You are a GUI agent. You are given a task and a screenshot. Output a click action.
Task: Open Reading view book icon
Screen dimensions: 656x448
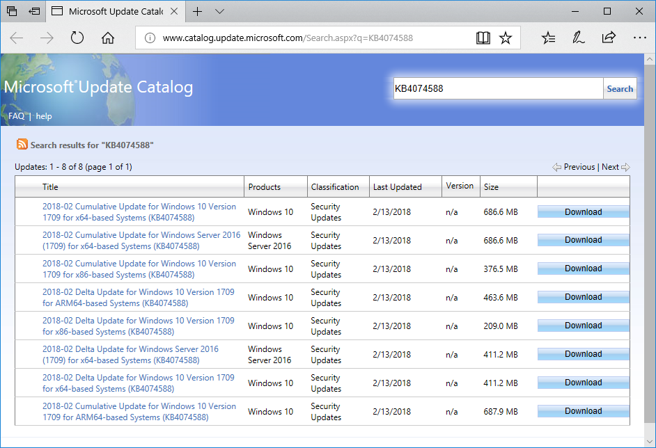point(483,38)
